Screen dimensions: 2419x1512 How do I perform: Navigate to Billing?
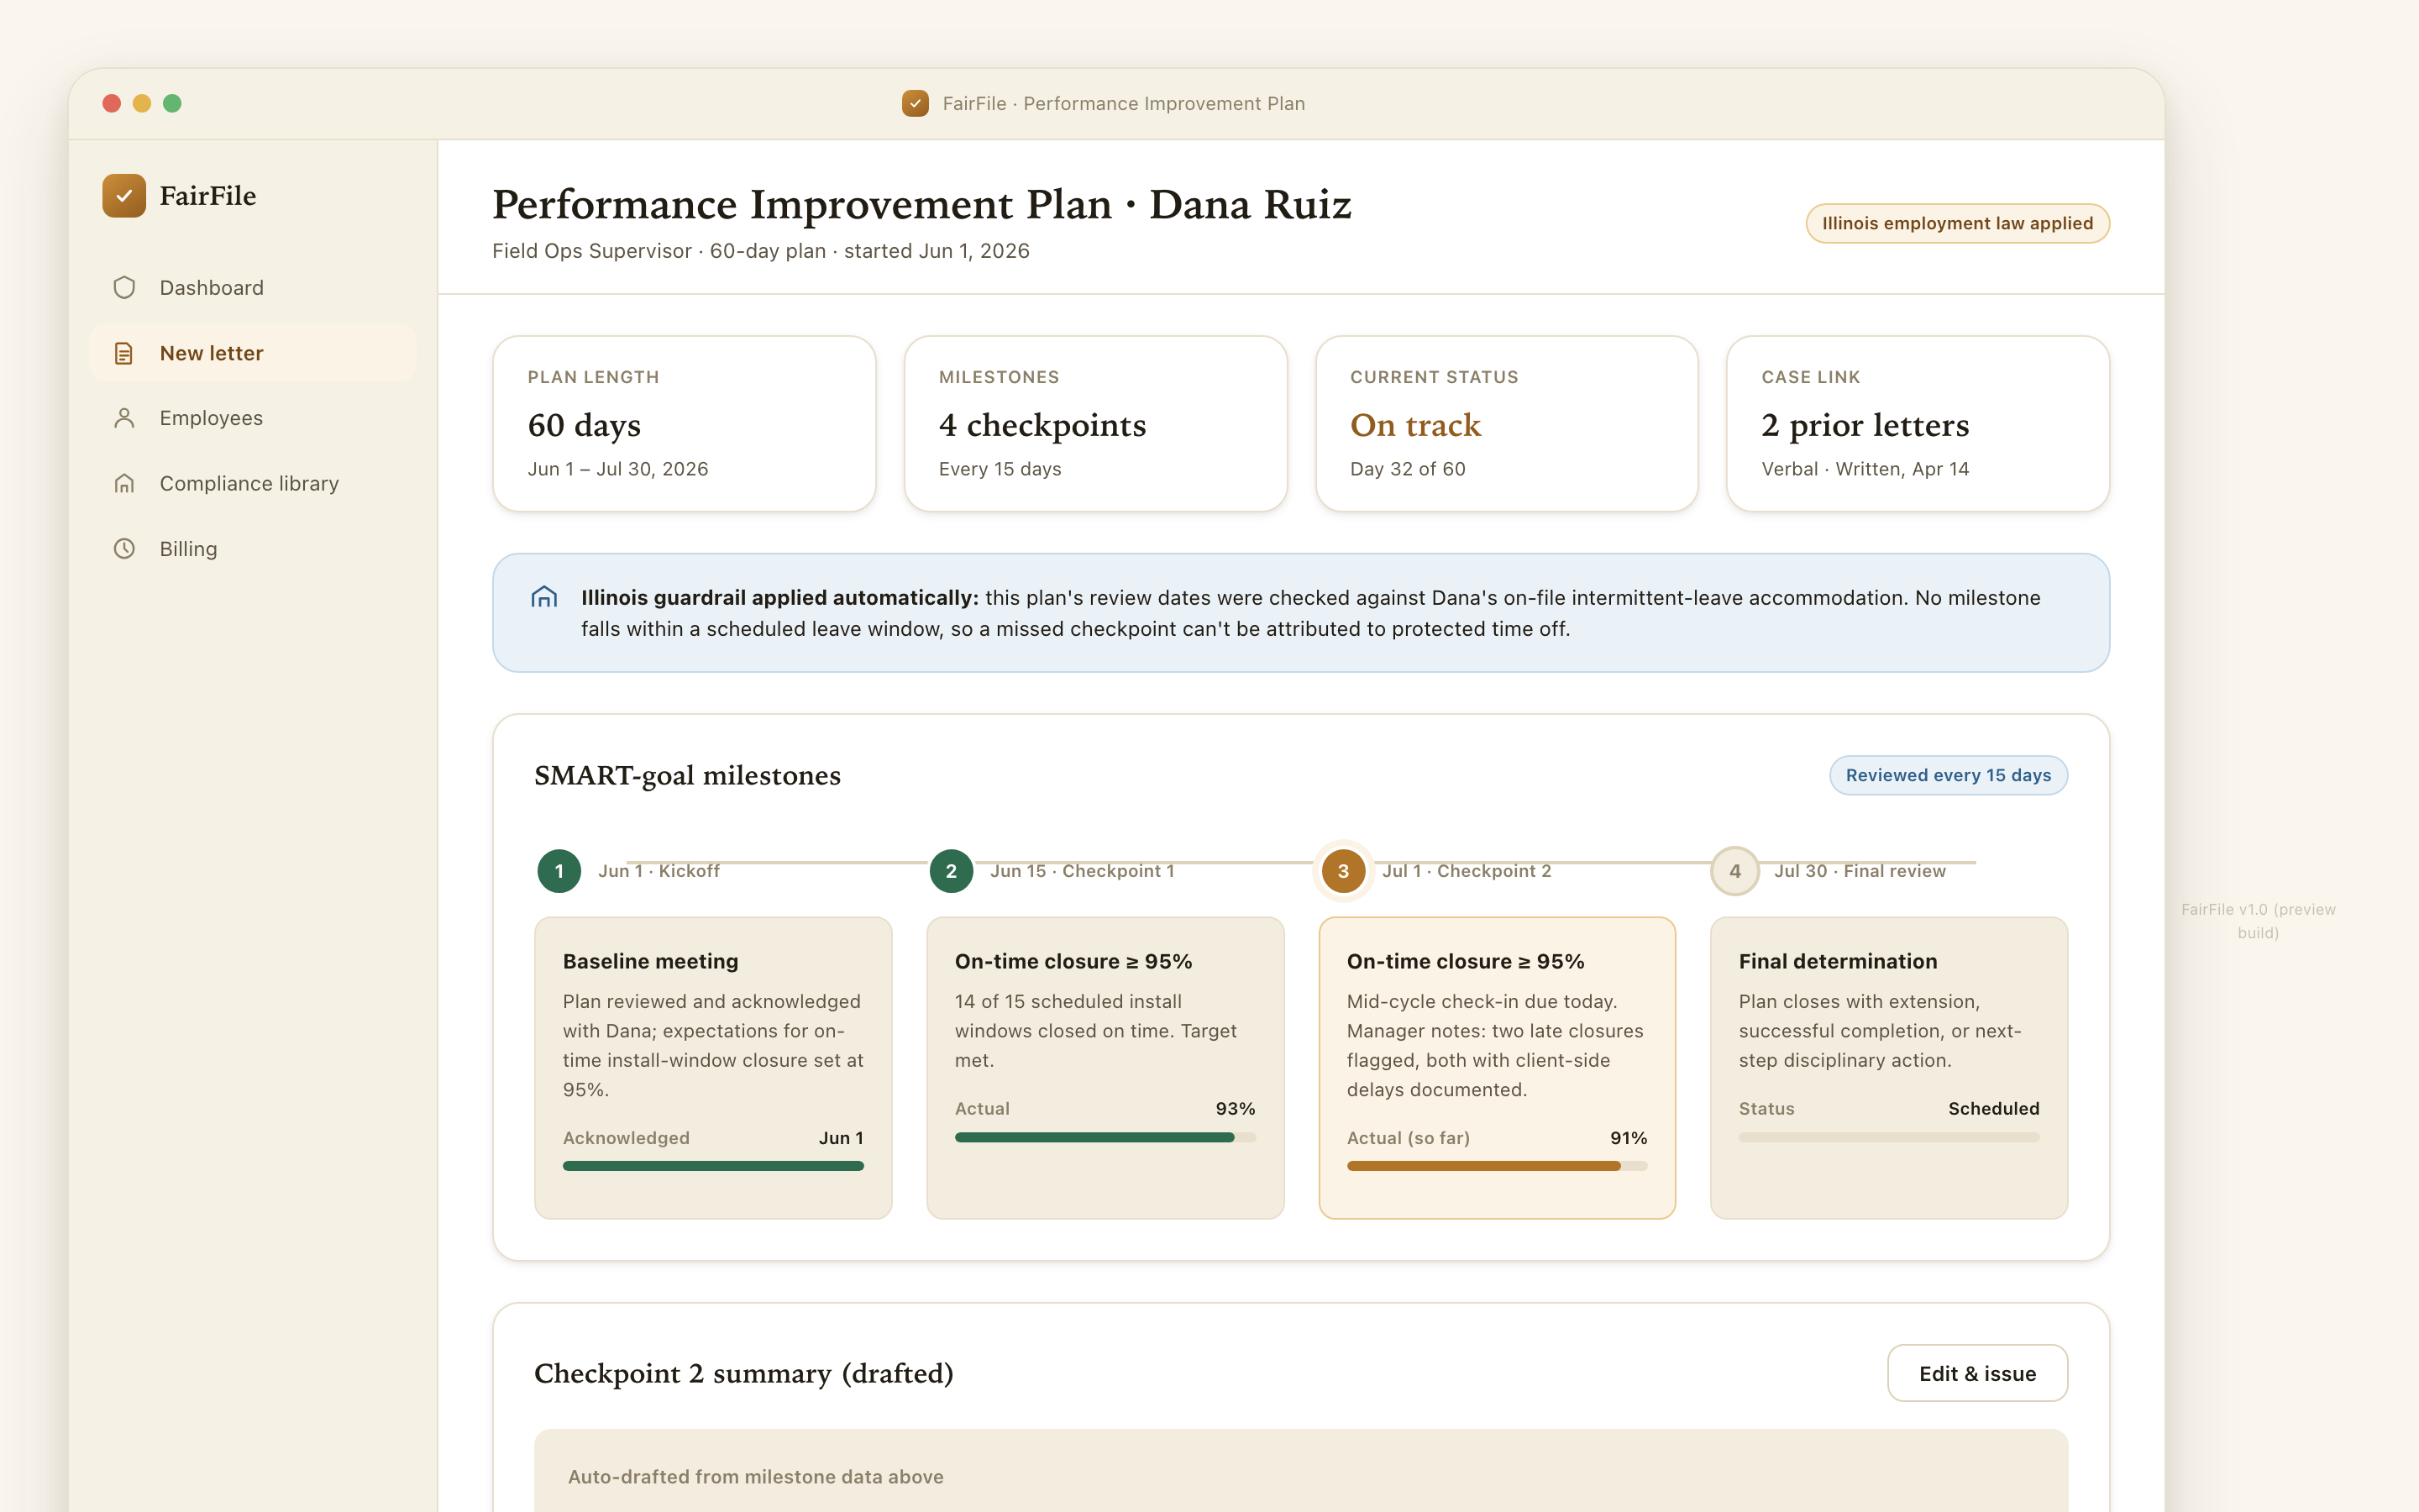pyautogui.click(x=253, y=549)
